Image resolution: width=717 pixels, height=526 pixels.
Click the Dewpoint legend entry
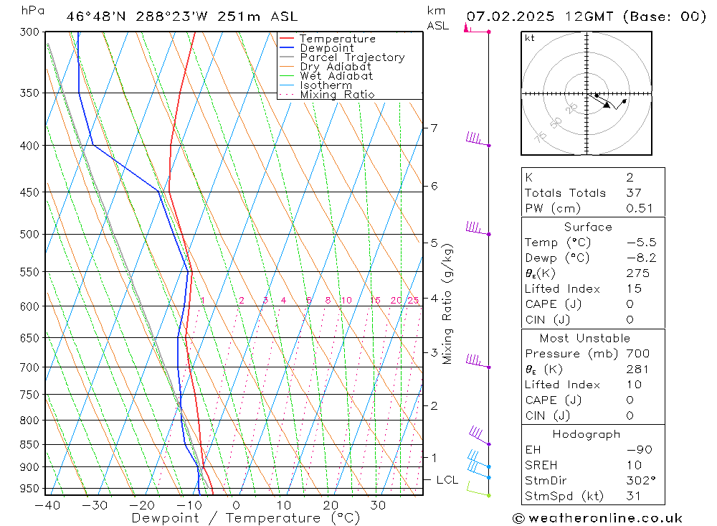click(x=317, y=48)
